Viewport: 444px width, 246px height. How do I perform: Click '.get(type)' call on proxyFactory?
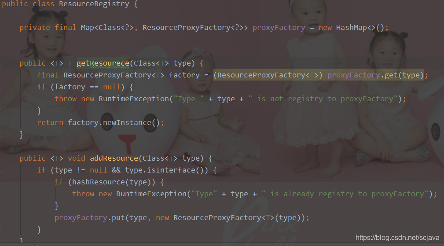click(x=402, y=75)
